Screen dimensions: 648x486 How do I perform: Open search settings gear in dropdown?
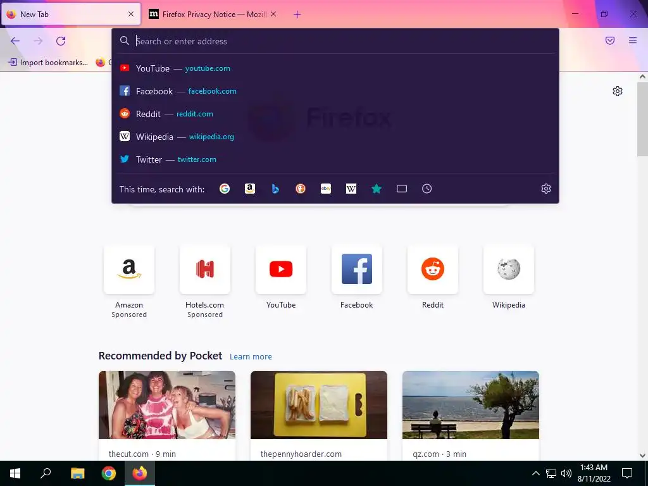click(546, 189)
